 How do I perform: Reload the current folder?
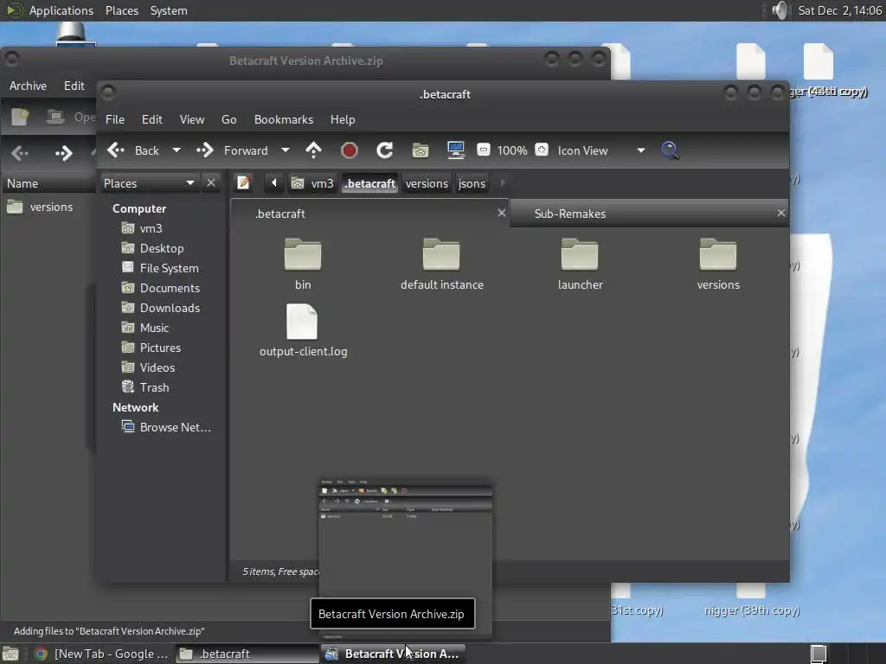coord(385,150)
